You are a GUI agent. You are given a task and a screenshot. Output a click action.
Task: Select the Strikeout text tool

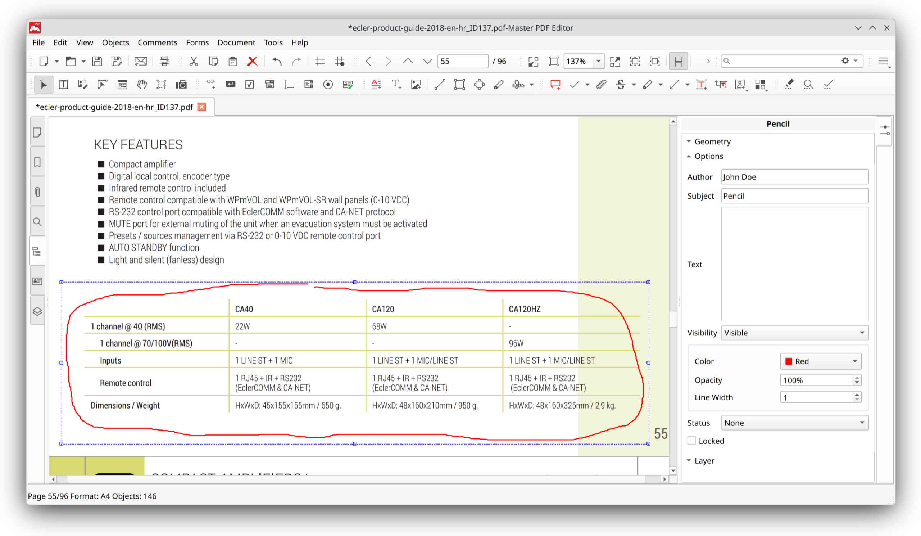(621, 85)
